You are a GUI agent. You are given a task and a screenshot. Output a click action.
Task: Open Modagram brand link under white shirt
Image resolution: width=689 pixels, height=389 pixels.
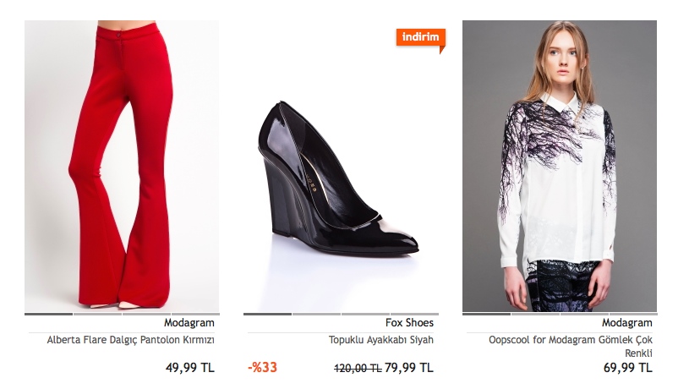pyautogui.click(x=627, y=323)
